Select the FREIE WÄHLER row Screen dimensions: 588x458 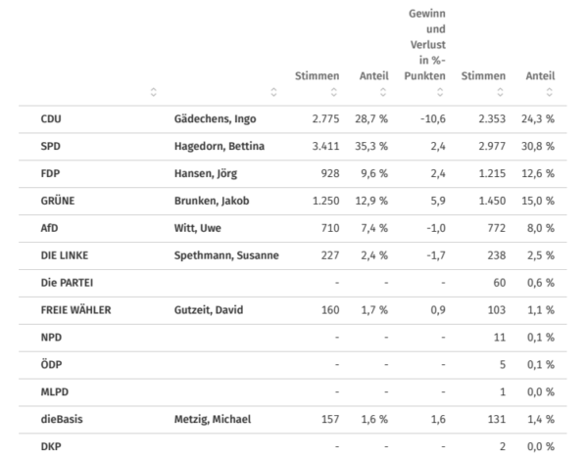pos(292,310)
